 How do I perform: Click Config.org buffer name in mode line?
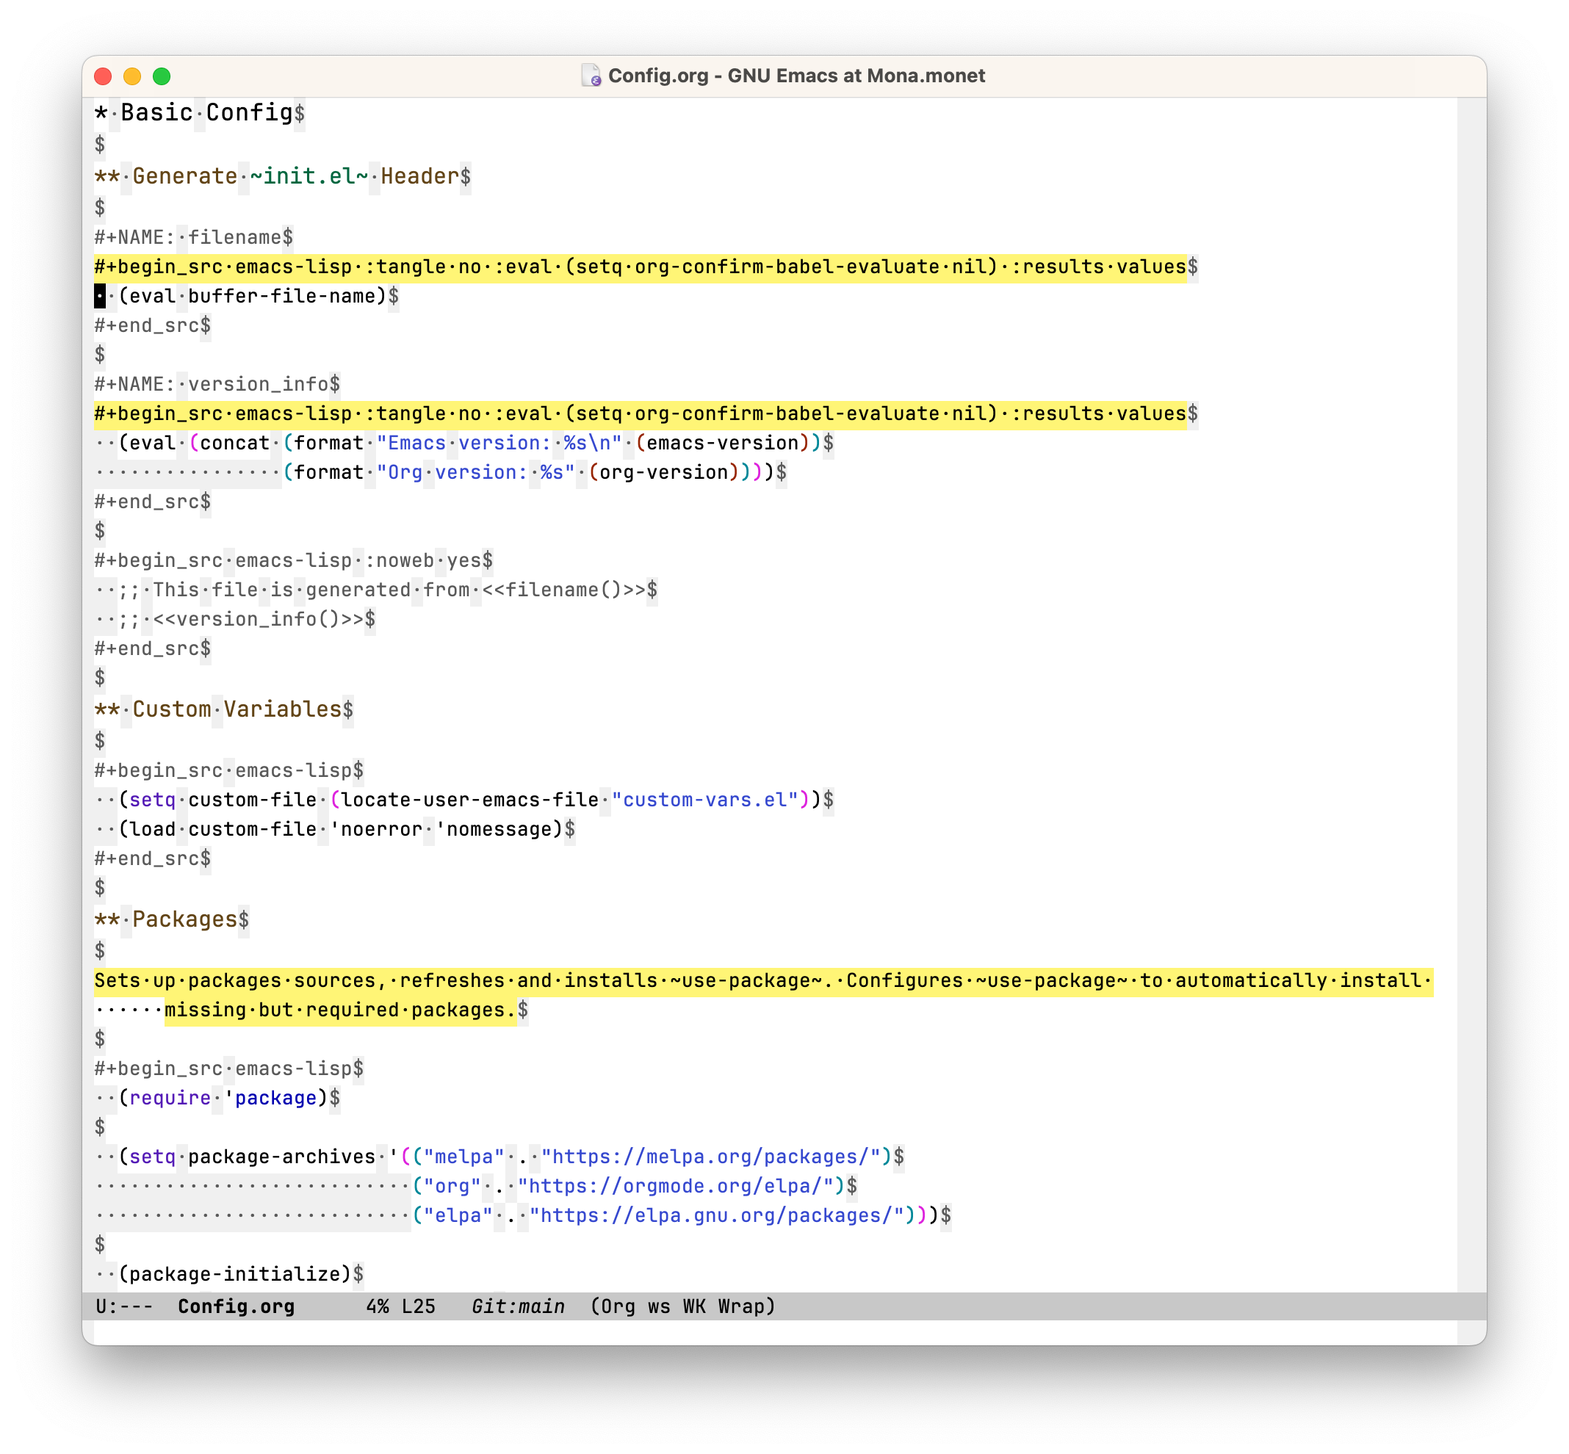pyautogui.click(x=236, y=1306)
